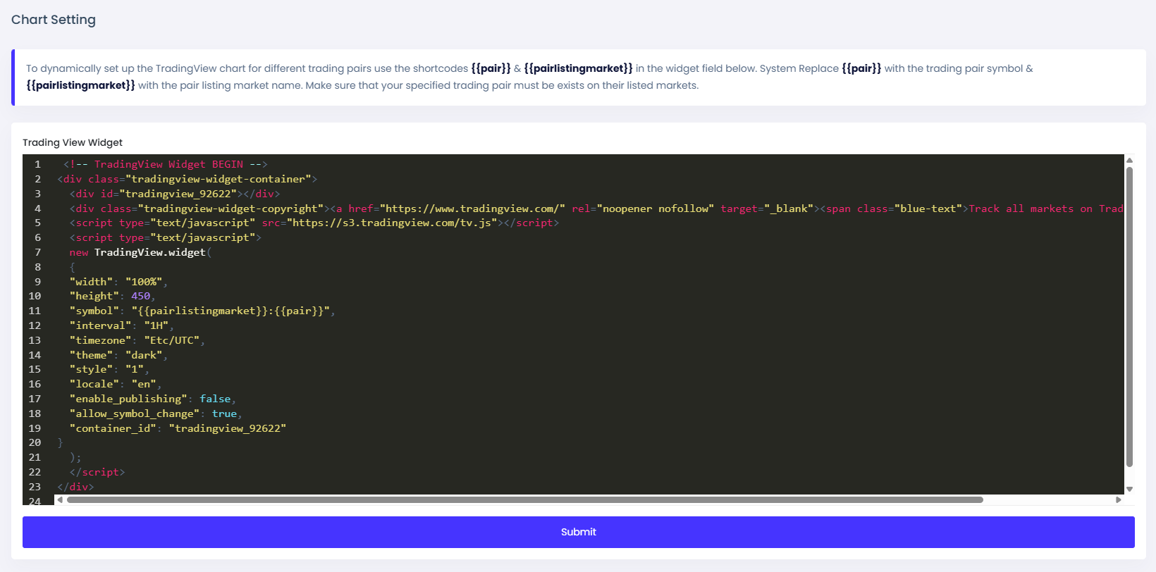Click the Submit button
This screenshot has width=1156, height=572.
coord(578,532)
